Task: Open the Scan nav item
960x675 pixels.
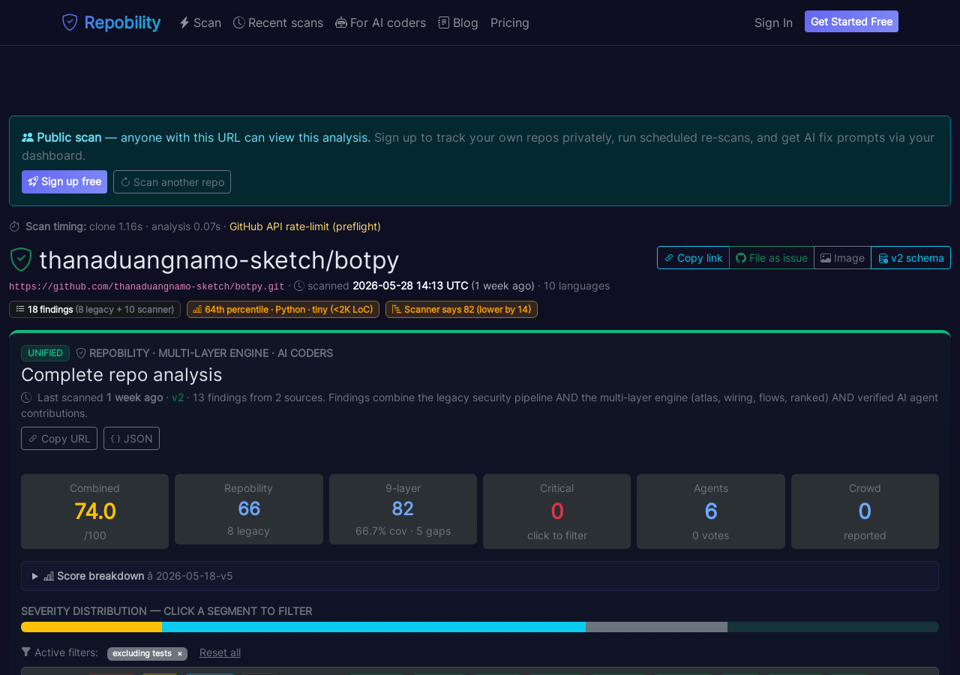Action: [x=200, y=22]
